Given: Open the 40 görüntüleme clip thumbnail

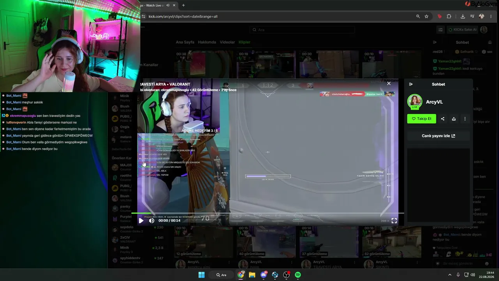Looking at the screenshot, I should 266,241.
